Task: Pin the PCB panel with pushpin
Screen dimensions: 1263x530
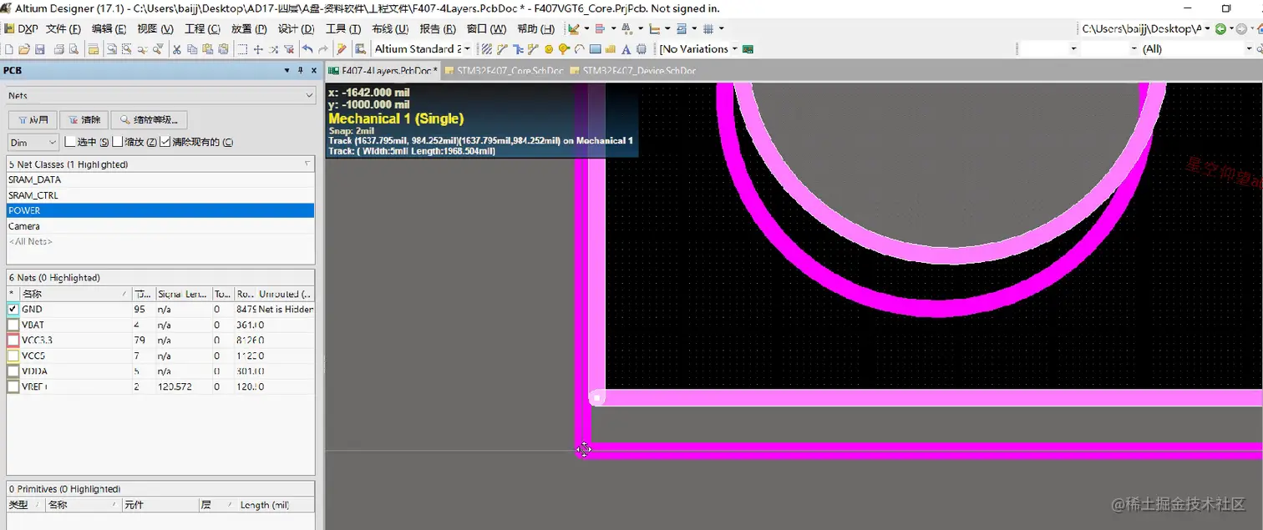Action: coord(300,71)
